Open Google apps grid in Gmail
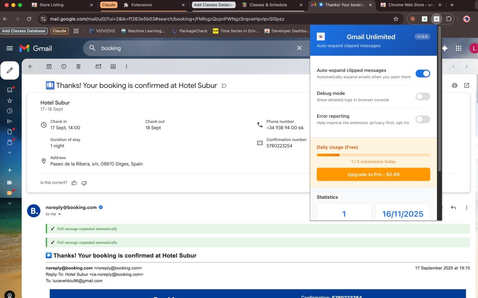The height and width of the screenshot is (298, 478). 459,48
